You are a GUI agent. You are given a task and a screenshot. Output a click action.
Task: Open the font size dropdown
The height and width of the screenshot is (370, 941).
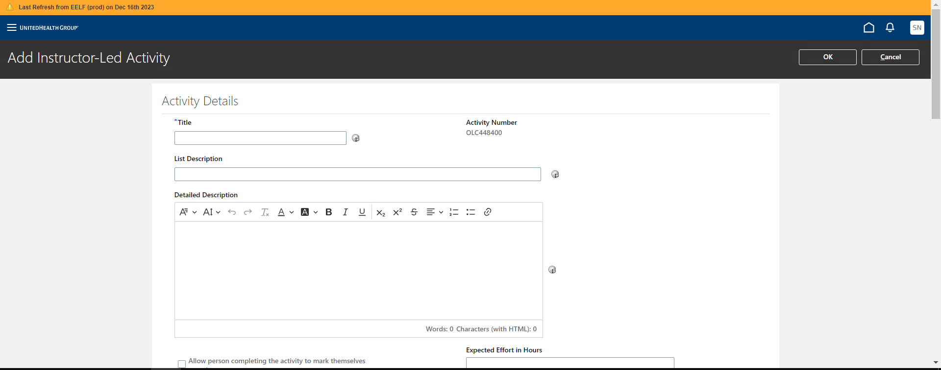pos(212,212)
